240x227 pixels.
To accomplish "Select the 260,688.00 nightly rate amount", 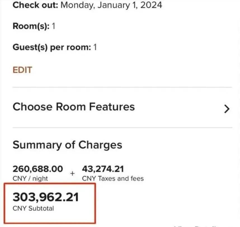I will [x=38, y=169].
